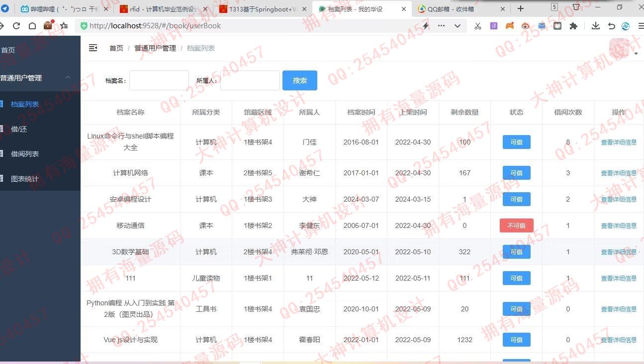This screenshot has height=364, width=644.
Task: Click 首页 in the breadcrumb
Action: pos(116,48)
